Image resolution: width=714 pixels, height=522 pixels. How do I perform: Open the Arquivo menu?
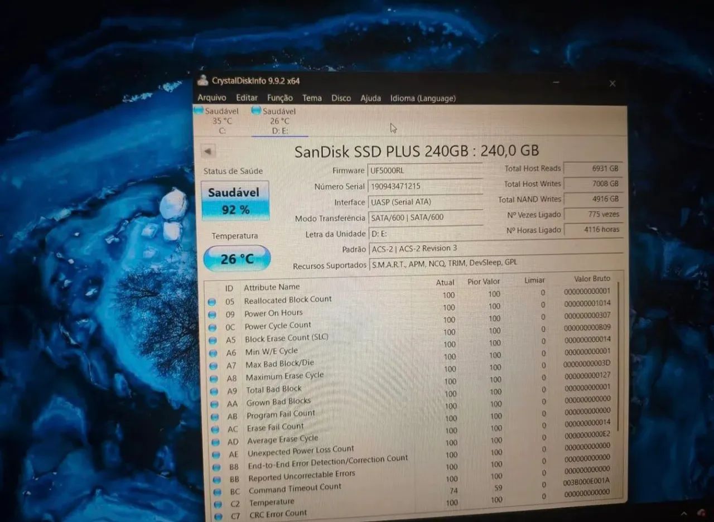point(212,98)
